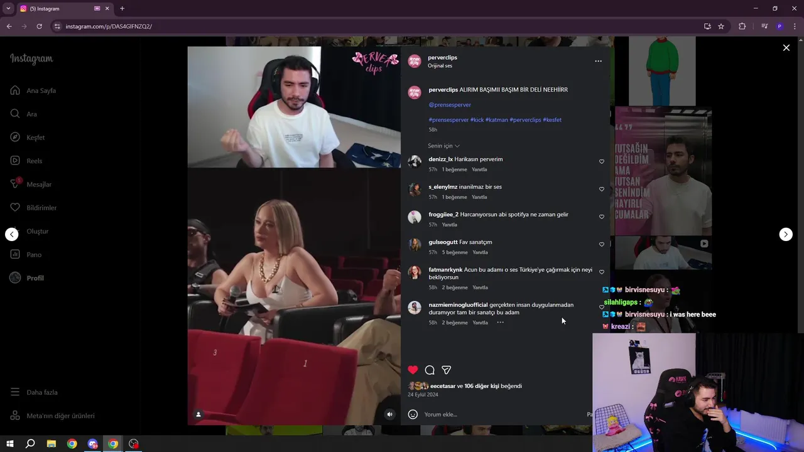Like froggiiee_2's comment
The image size is (804, 452).
point(602,217)
